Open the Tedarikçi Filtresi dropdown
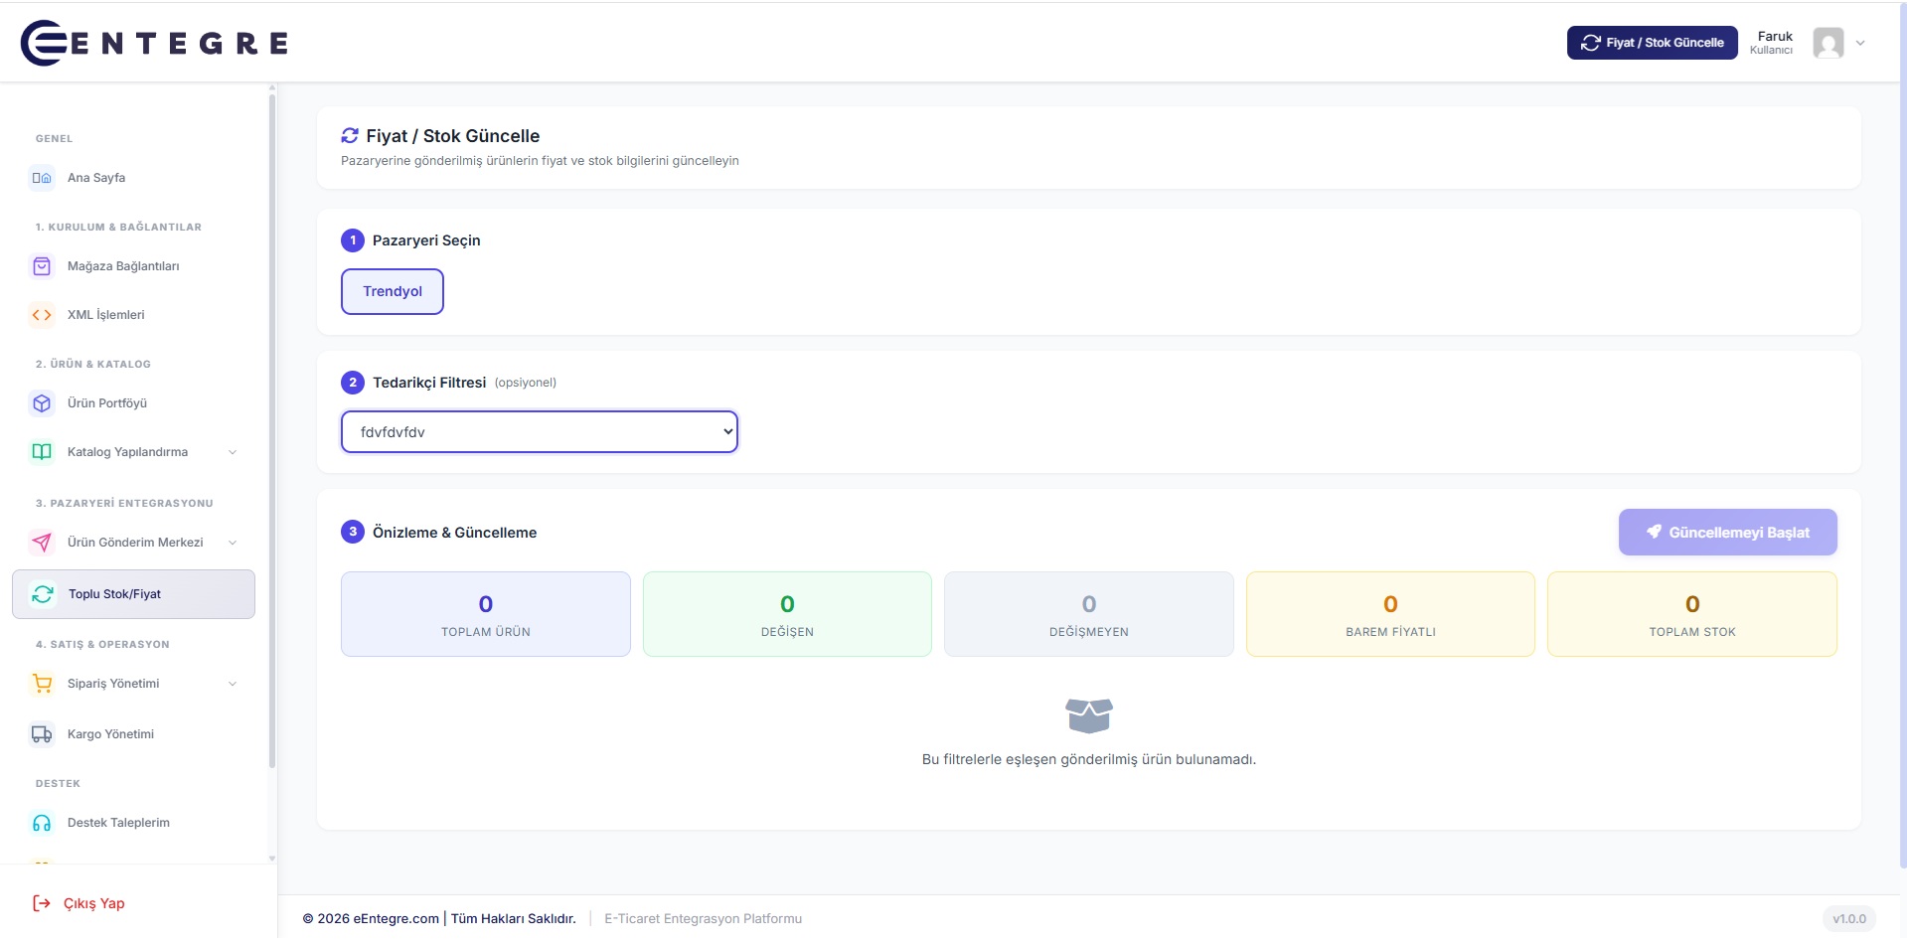This screenshot has width=1907, height=945. click(540, 432)
